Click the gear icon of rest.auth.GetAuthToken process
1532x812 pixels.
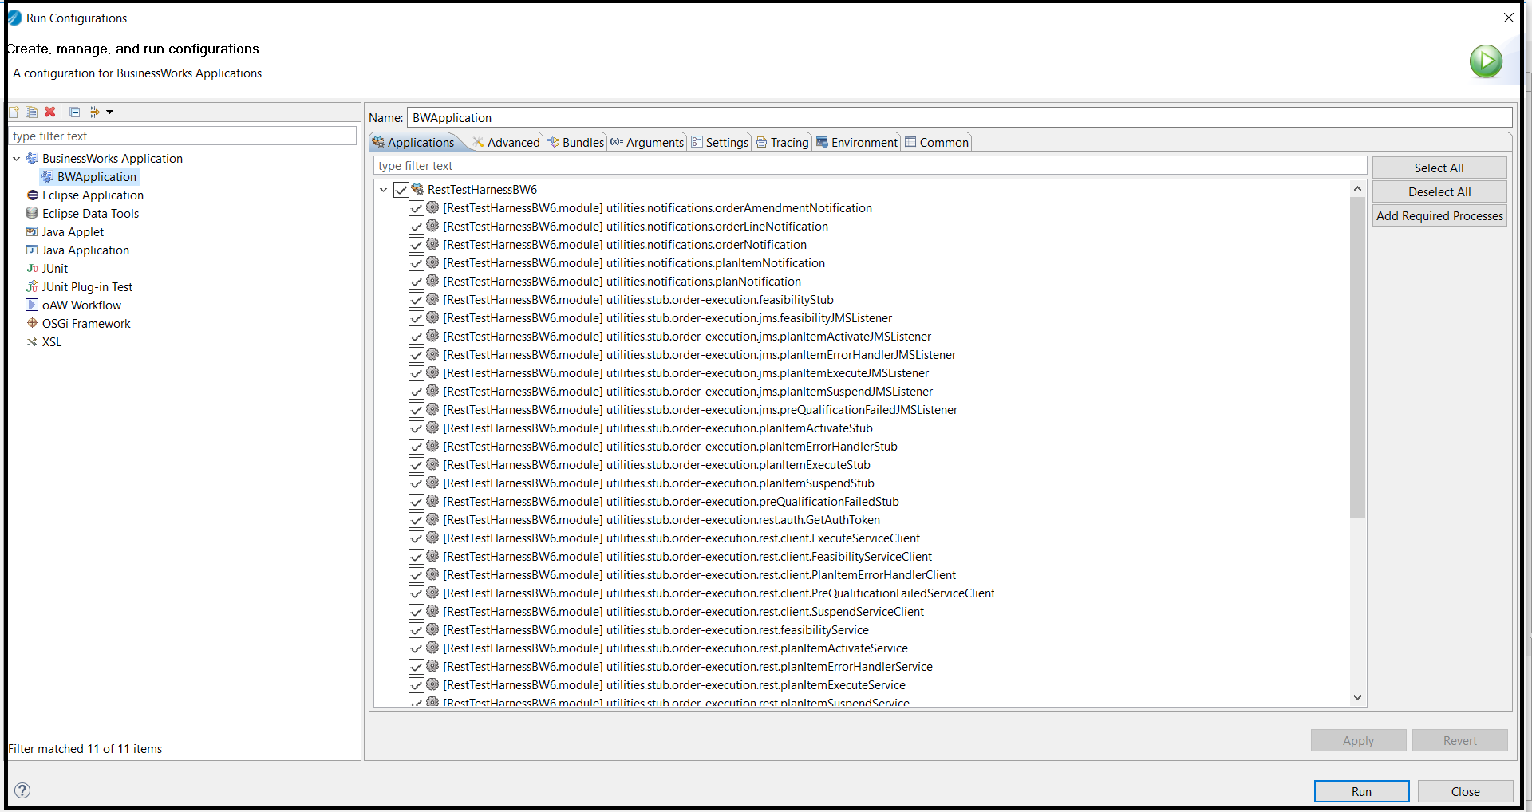[432, 519]
